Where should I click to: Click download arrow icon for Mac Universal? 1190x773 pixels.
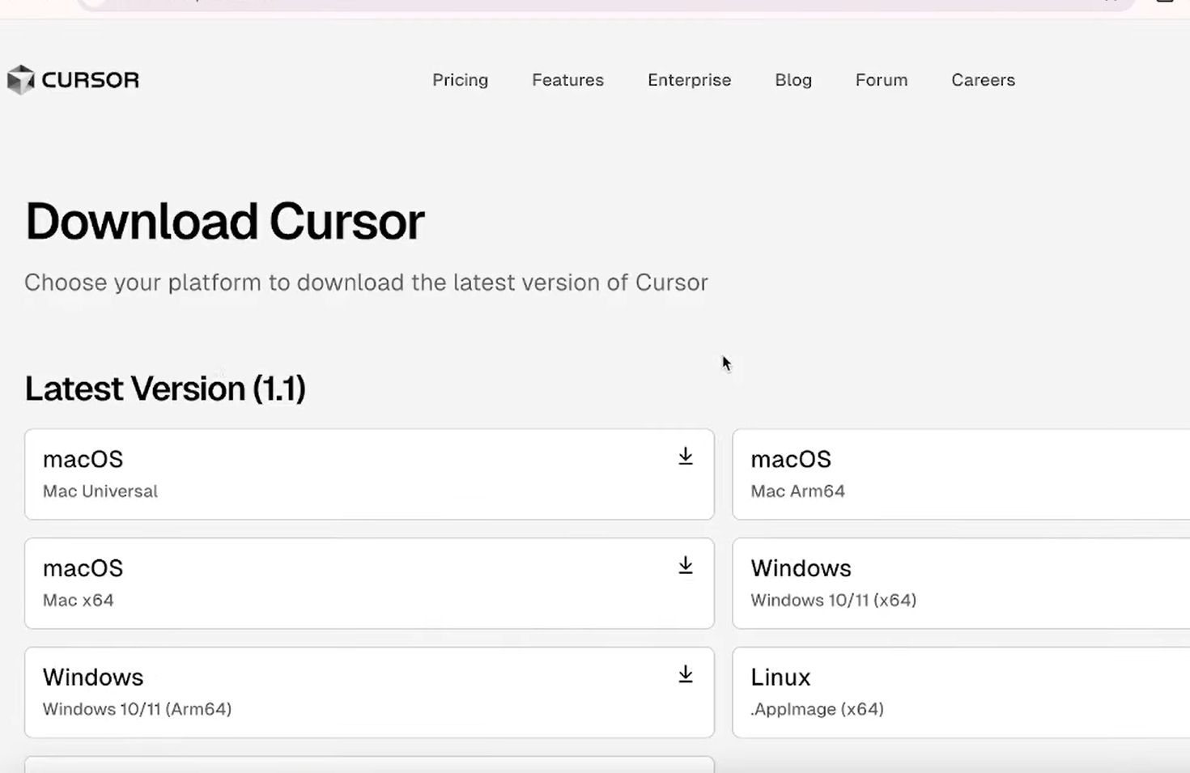[686, 457]
